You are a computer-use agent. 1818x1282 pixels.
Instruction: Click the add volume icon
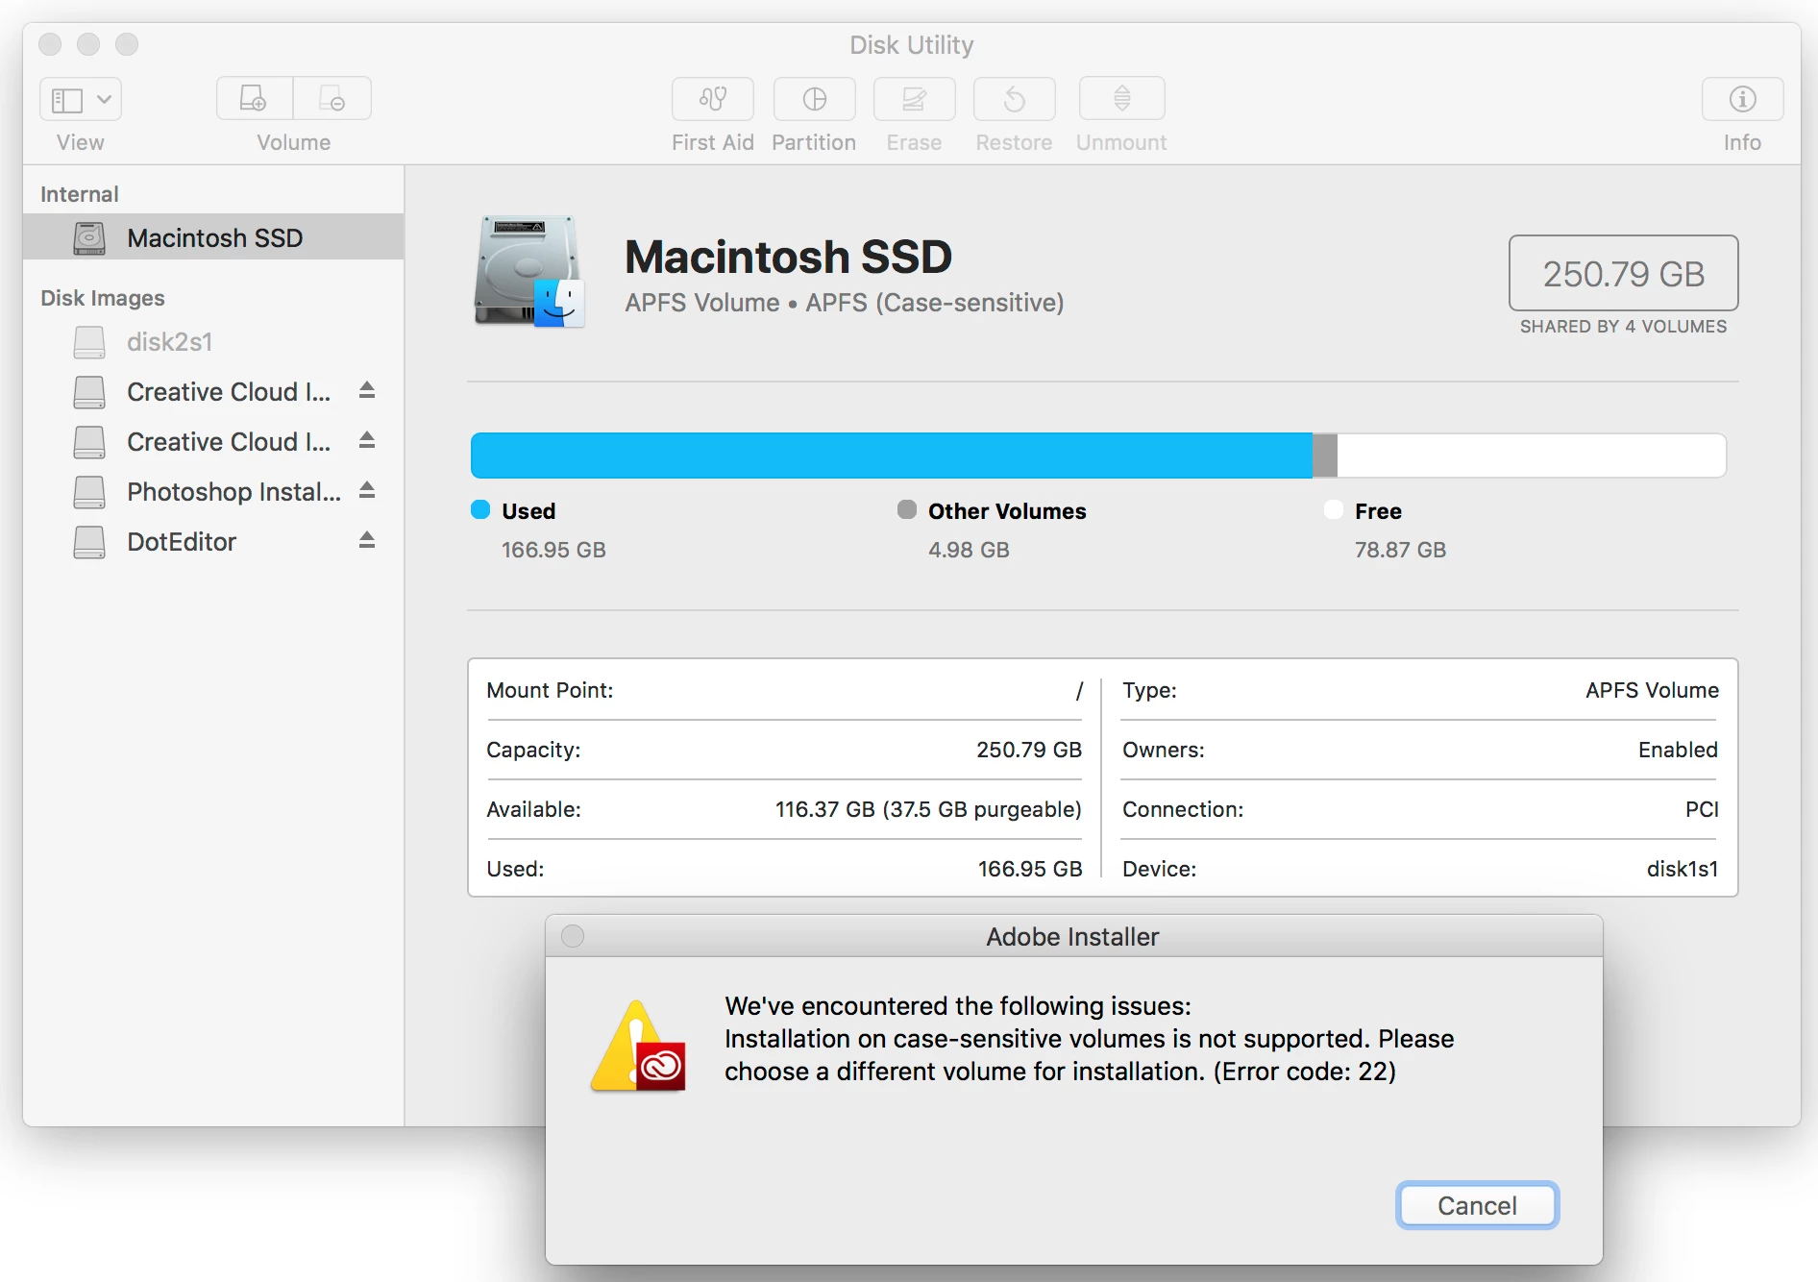[x=255, y=99]
